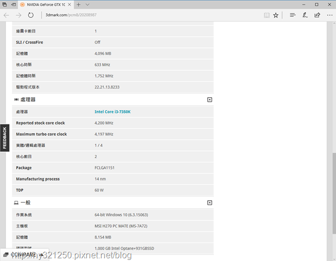Go back to the previous page
Image resolution: width=336 pixels, height=261 pixels.
(7, 15)
